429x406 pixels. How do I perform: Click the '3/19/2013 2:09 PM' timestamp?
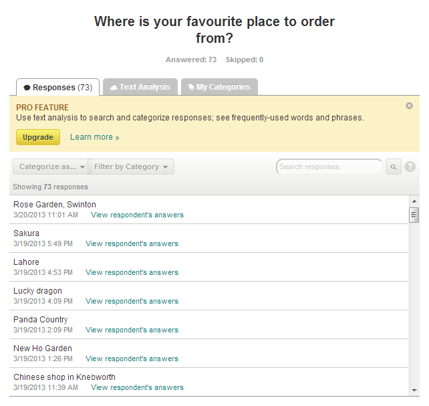[x=43, y=330]
